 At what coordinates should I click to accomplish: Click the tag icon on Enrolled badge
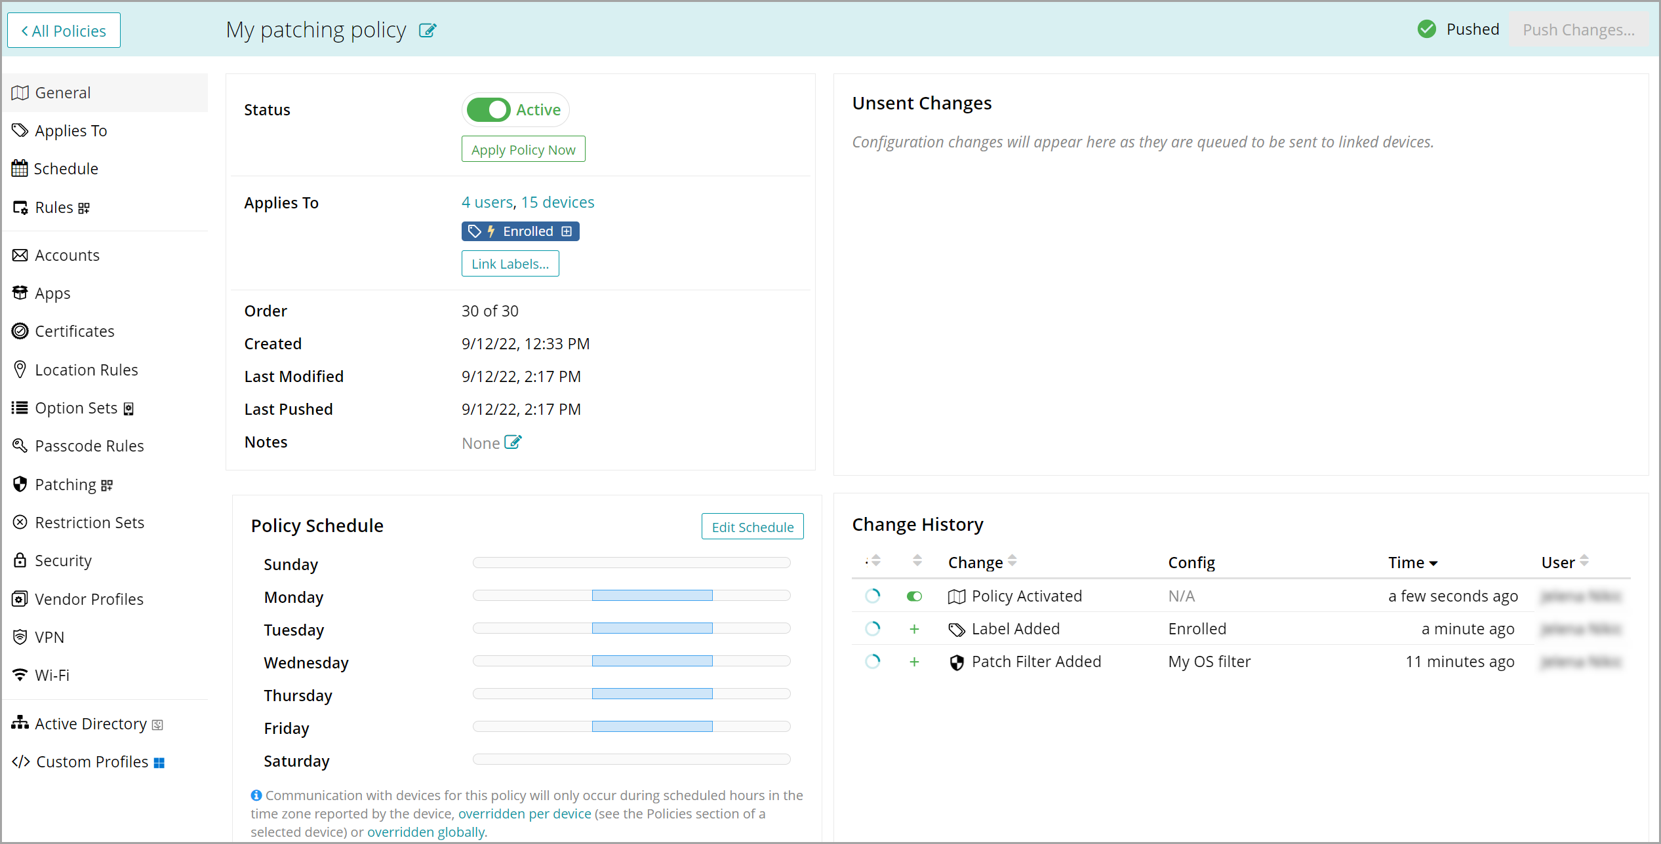(475, 231)
